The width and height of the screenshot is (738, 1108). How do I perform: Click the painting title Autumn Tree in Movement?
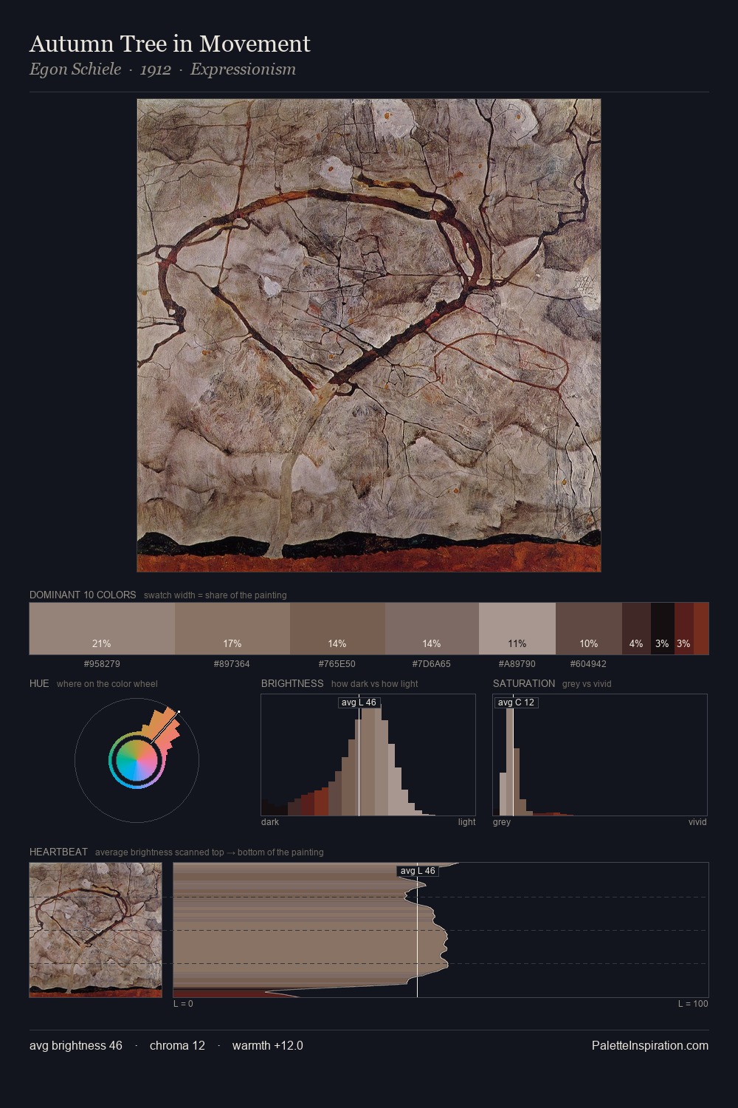[x=170, y=44]
